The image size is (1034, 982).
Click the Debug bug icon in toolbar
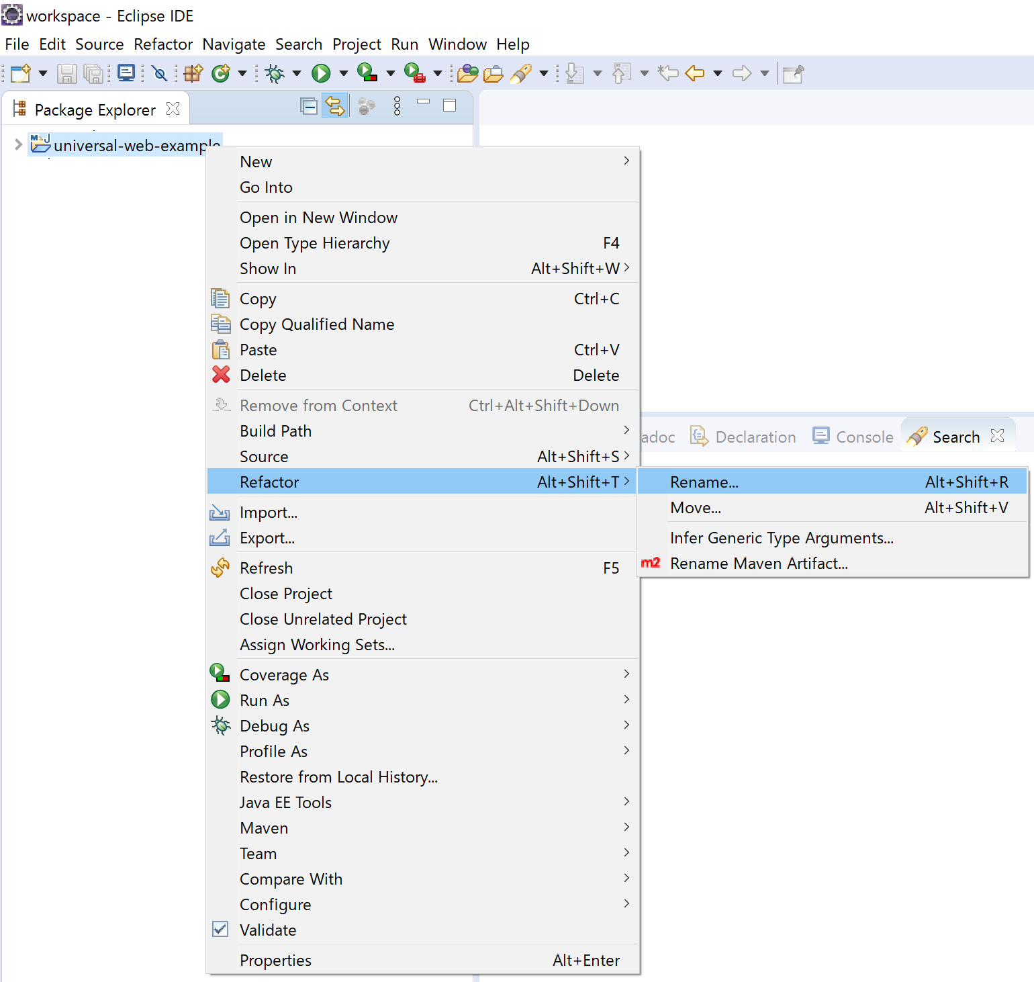tap(275, 73)
